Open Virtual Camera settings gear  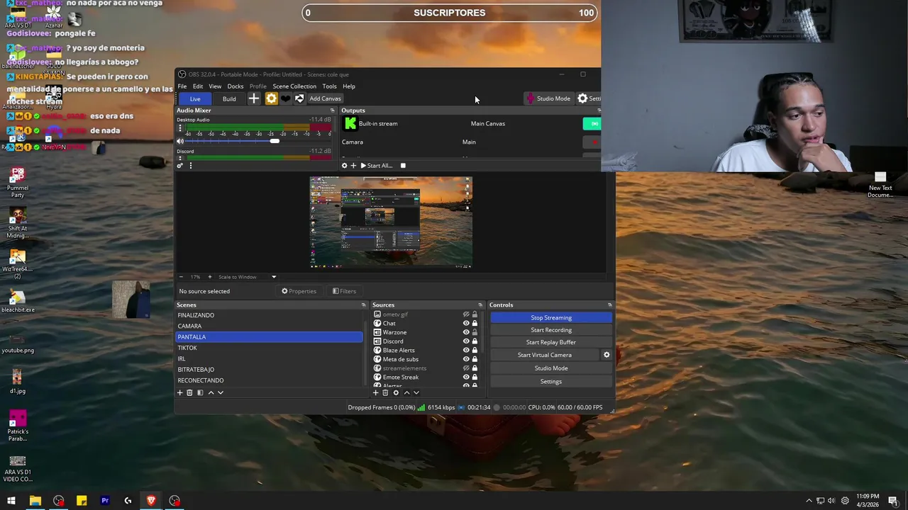[x=607, y=355]
